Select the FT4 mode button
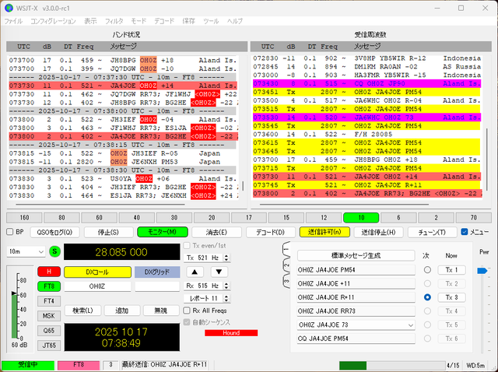This screenshot has height=372, width=498. [49, 301]
